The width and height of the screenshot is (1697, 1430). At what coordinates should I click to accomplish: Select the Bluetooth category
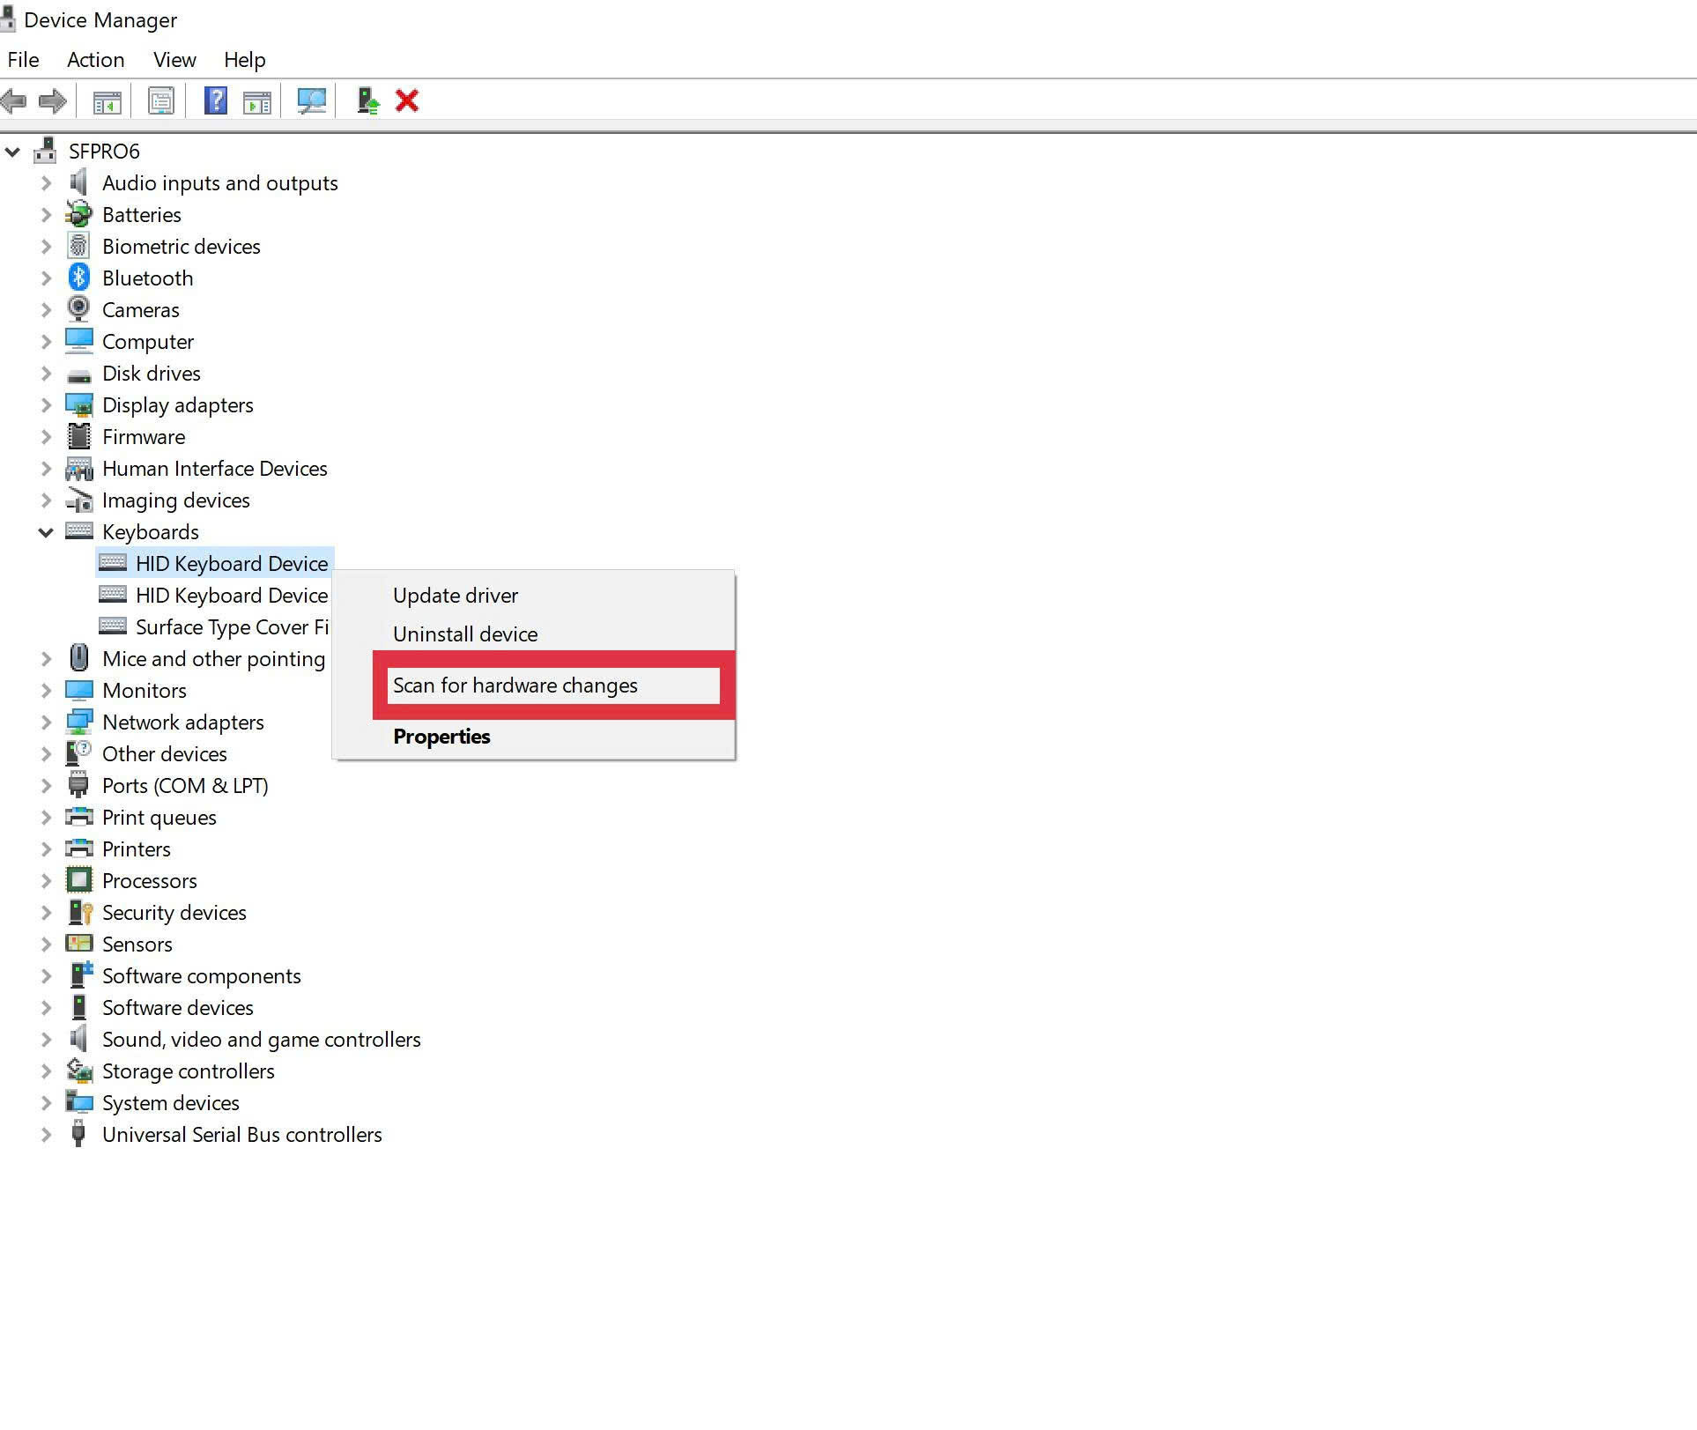(147, 278)
